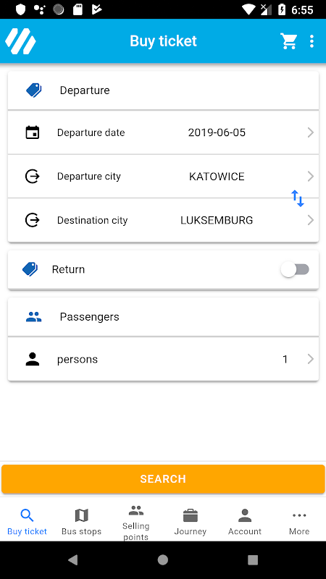Tap the app logo in header
Image resolution: width=326 pixels, height=579 pixels.
20,41
